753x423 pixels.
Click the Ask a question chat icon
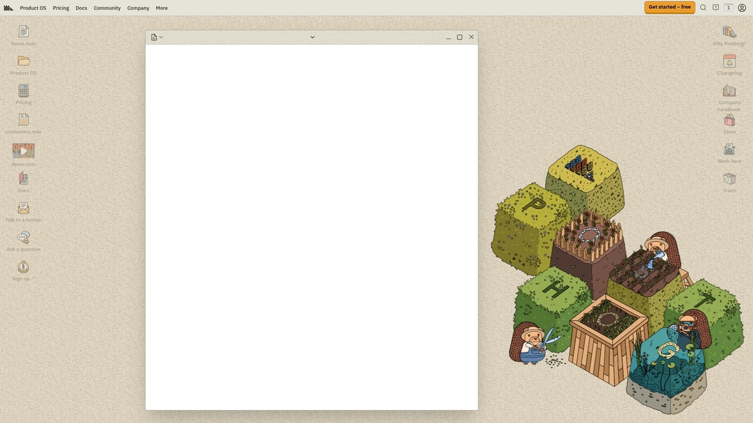24,237
